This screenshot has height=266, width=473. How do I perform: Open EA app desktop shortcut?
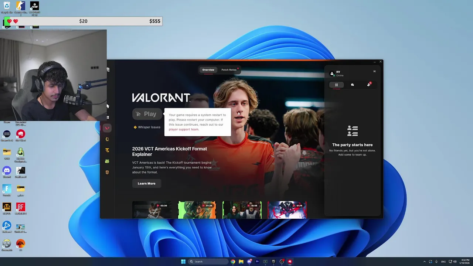point(21,245)
